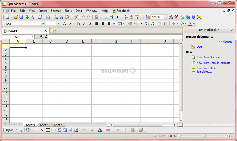
Task: Expand the font size dropdown
Action: (58, 24)
